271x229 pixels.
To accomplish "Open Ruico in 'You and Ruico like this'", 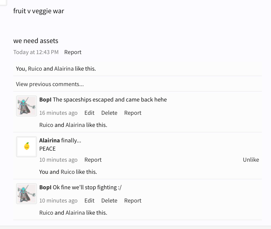I will pos(68,172).
